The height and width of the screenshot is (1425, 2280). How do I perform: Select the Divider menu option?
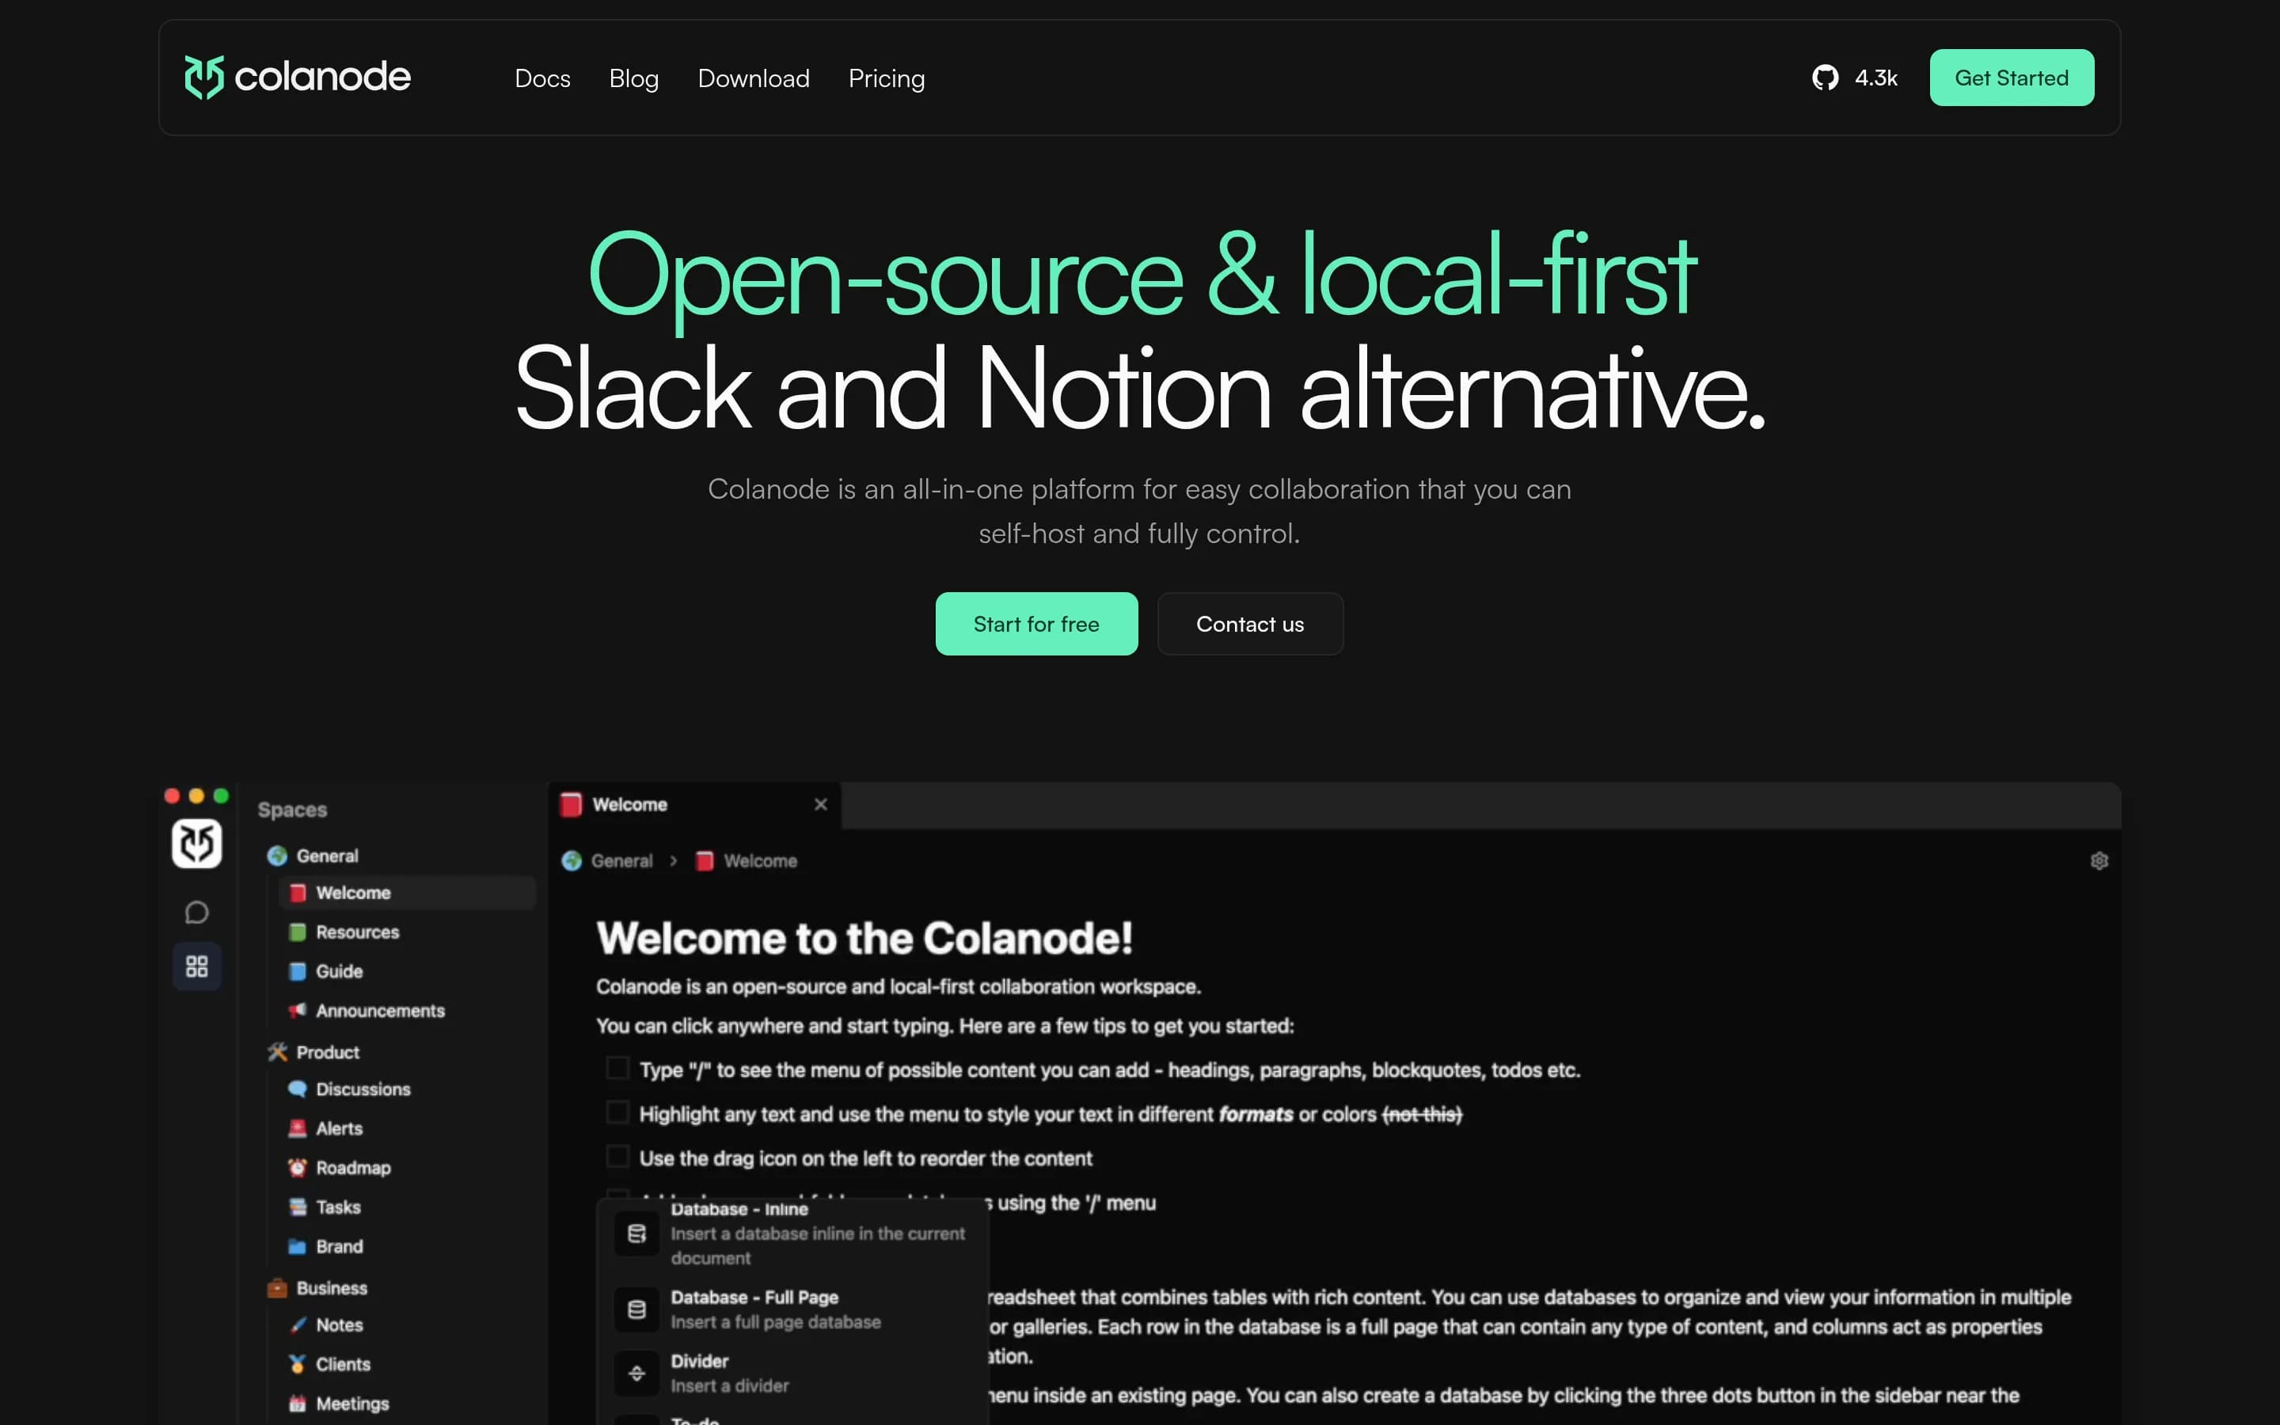tap(793, 1374)
